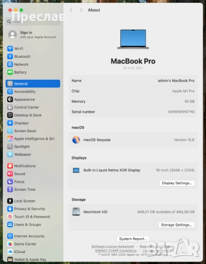
Task: Open the Control Center icon
Action: pyautogui.click(x=10, y=107)
